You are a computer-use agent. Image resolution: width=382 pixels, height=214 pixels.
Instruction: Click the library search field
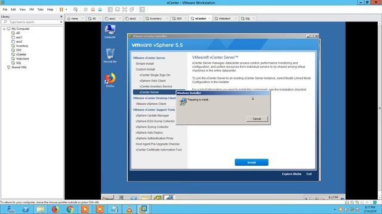(x=32, y=22)
